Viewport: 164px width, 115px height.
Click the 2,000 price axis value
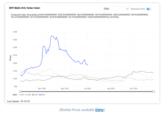(x=15, y=63)
